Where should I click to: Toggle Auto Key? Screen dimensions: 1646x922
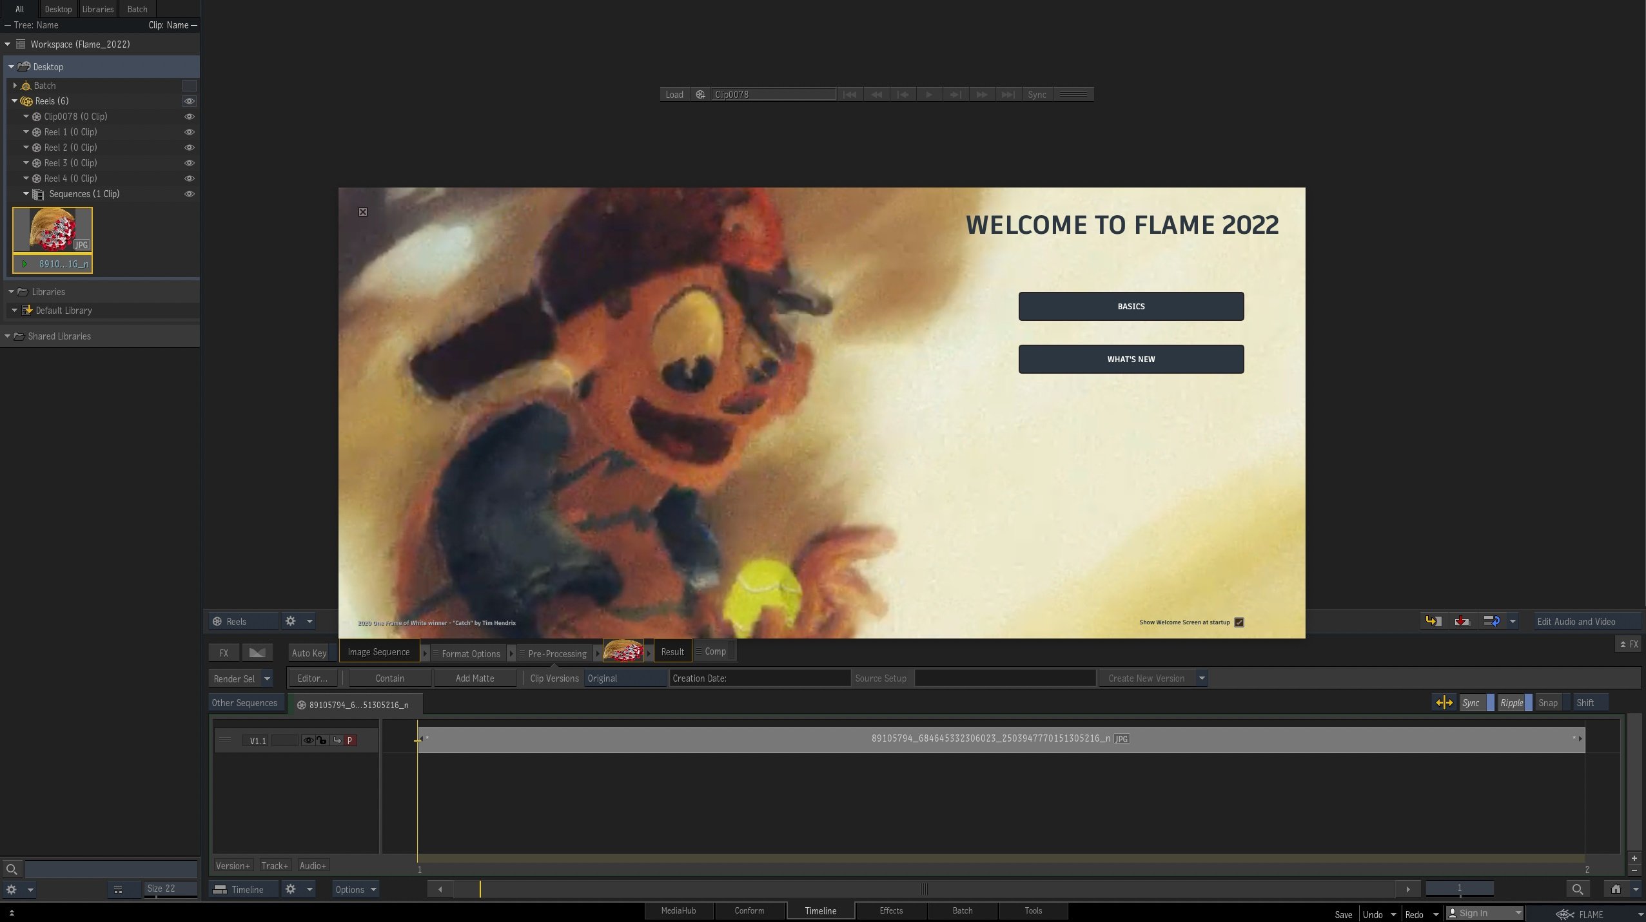[x=312, y=653]
